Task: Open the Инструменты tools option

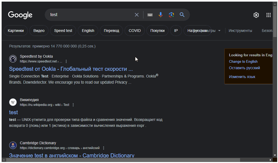Action: [240, 31]
